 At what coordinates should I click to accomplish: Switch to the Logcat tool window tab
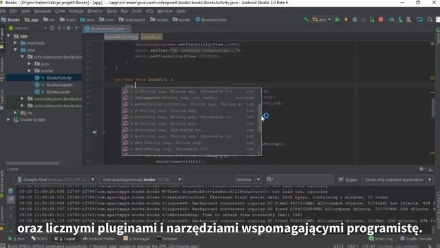tap(65, 238)
